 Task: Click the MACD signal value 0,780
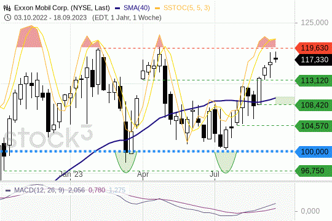(x=97, y=190)
